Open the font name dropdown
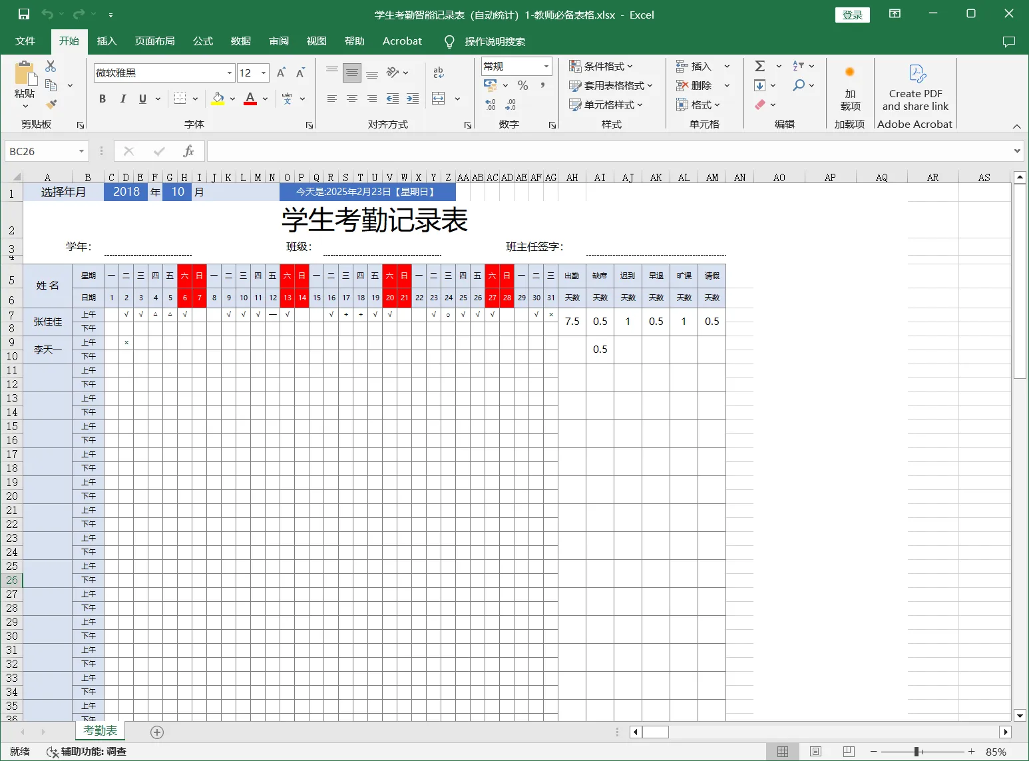 point(230,73)
